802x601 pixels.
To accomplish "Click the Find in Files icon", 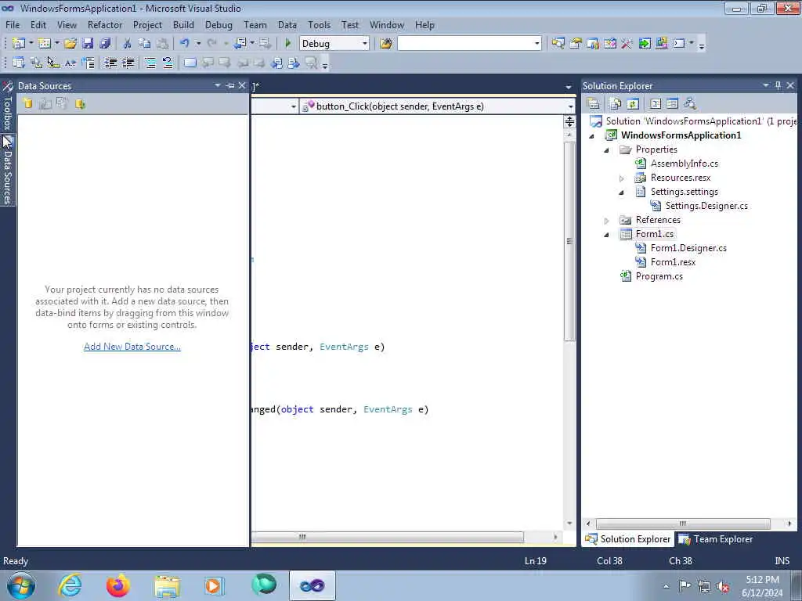I will click(x=386, y=44).
